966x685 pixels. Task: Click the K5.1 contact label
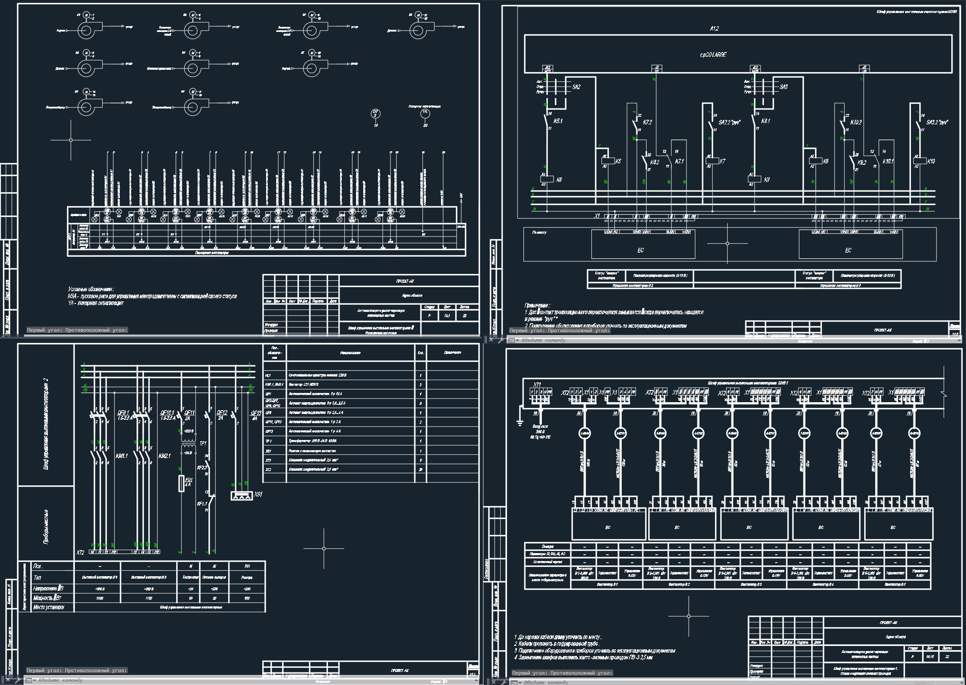pyautogui.click(x=558, y=121)
